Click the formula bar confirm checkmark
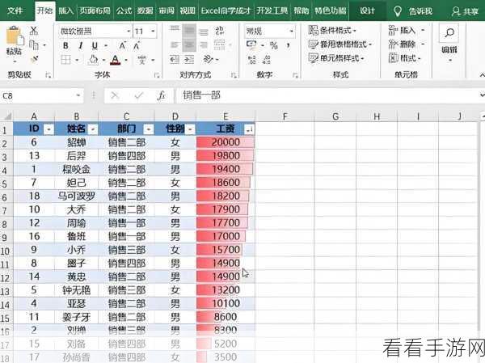 click(x=138, y=96)
